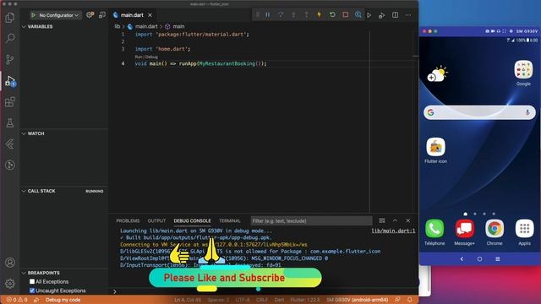Click the errors and warnings status counter
Image resolution: width=541 pixels, height=304 pixels.
[x=17, y=300]
